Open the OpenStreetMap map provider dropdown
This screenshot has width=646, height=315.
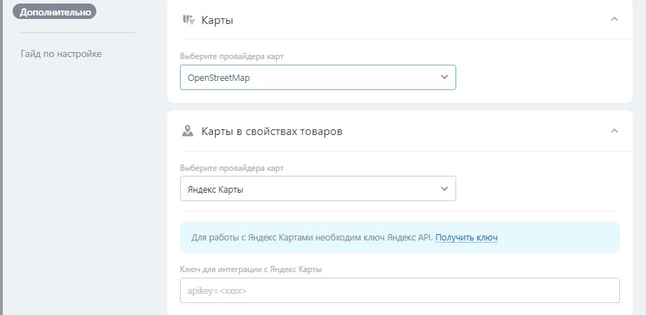pos(309,77)
